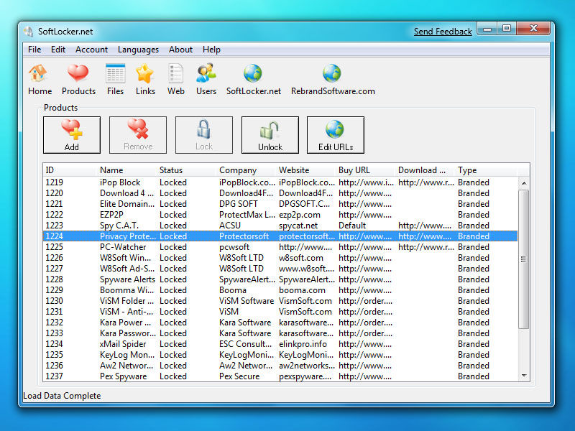Sort by the Type column header

coord(486,170)
